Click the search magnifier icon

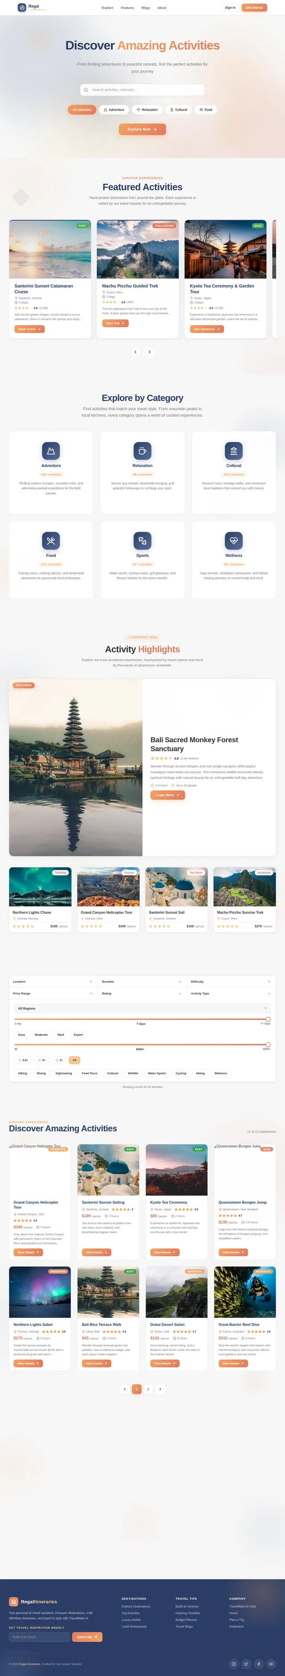coord(85,90)
